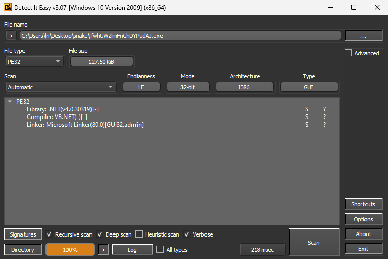The height and width of the screenshot is (259, 388).
Task: Open the Signatures window
Action: tap(23, 234)
